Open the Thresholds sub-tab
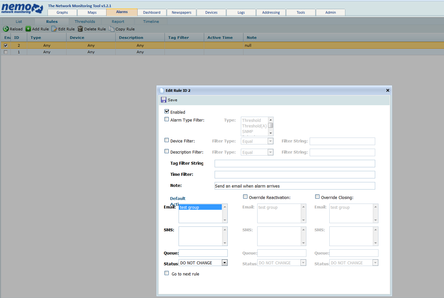This screenshot has width=444, height=298. point(85,22)
